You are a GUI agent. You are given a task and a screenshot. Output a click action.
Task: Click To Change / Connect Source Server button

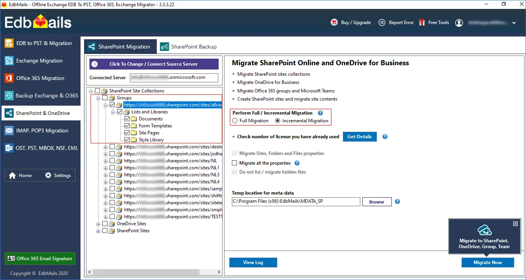click(154, 64)
